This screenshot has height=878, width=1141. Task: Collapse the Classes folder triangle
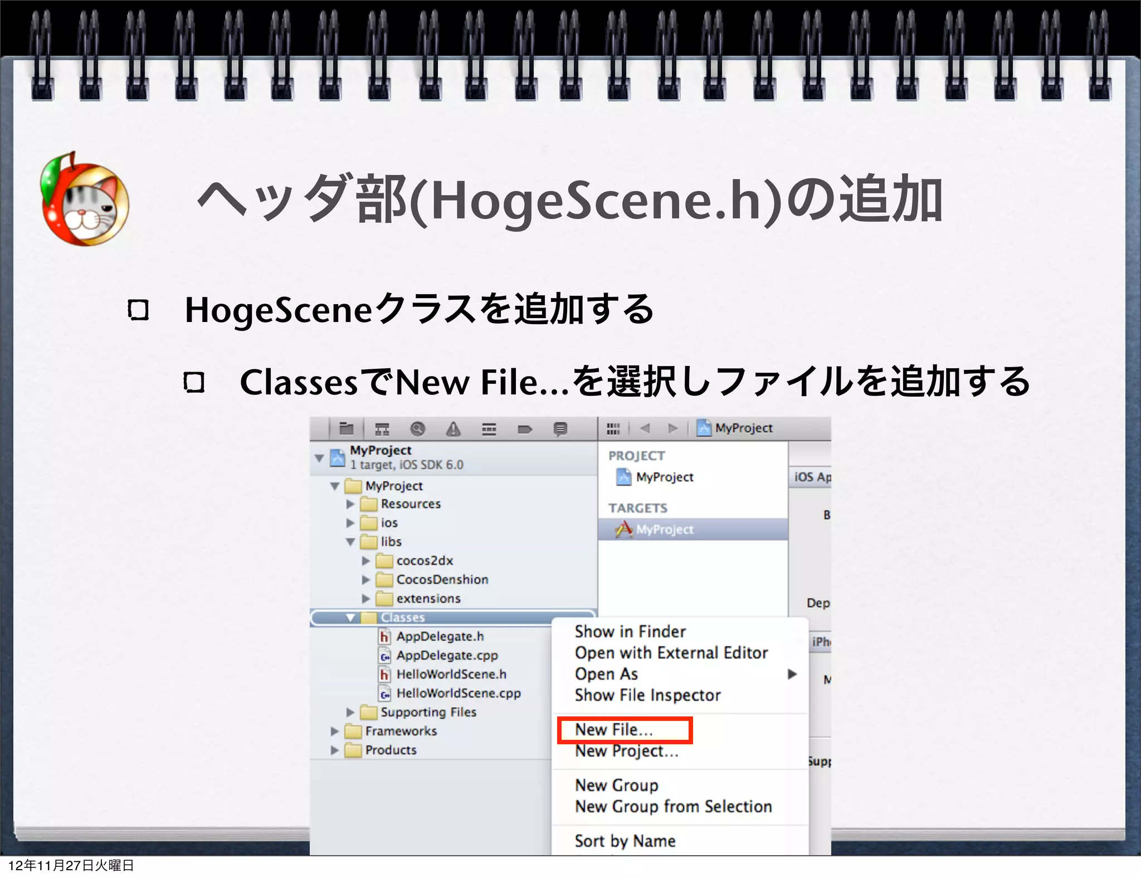coord(350,617)
